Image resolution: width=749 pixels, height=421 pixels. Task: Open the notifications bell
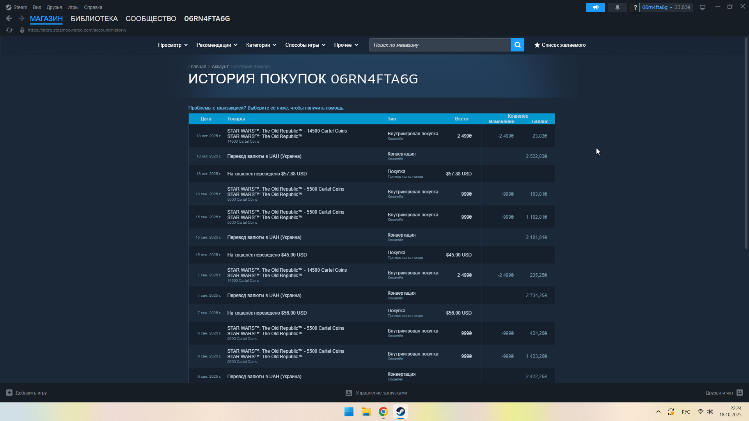tap(617, 7)
